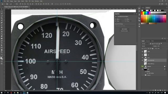Toggle the green-highlighted eye of locked group
Image resolution: width=168 pixels, height=94 pixels.
(142, 66)
